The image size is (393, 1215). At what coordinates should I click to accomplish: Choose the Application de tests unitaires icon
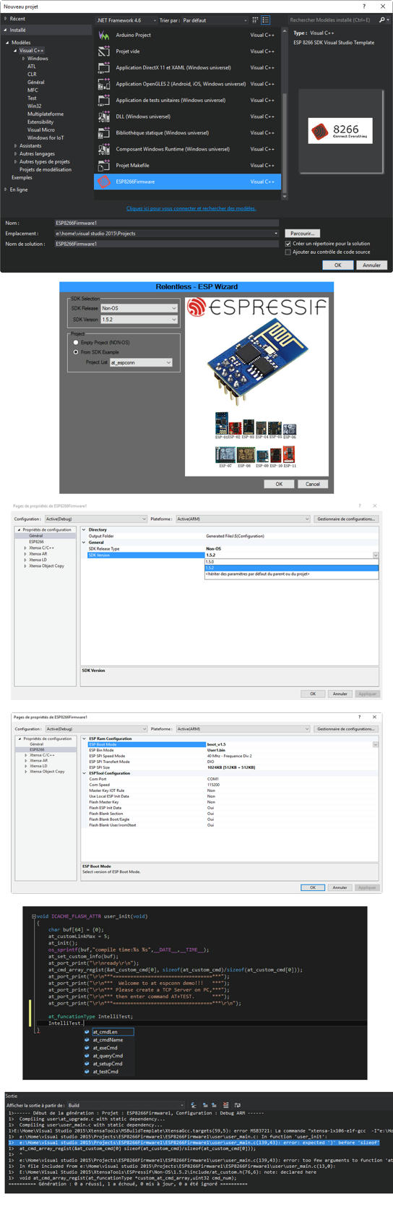click(104, 100)
